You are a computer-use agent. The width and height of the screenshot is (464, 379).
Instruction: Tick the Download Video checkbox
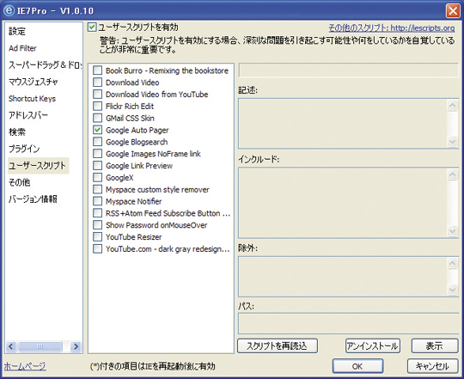coord(97,83)
